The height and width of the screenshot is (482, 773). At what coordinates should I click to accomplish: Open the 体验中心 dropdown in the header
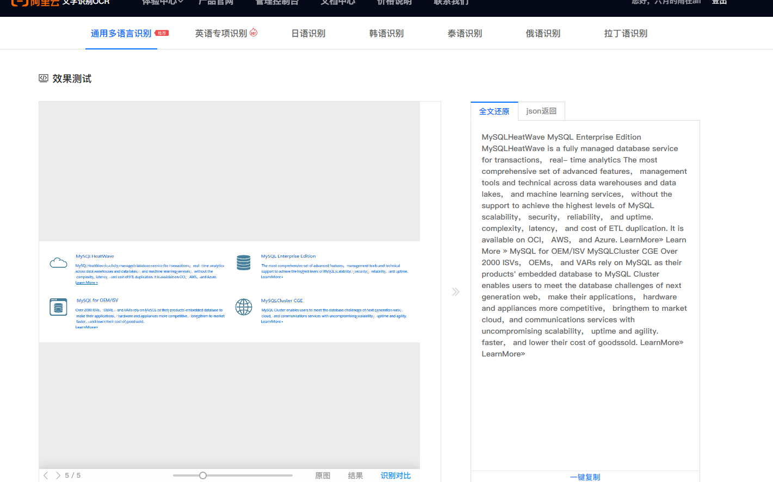[163, 2]
